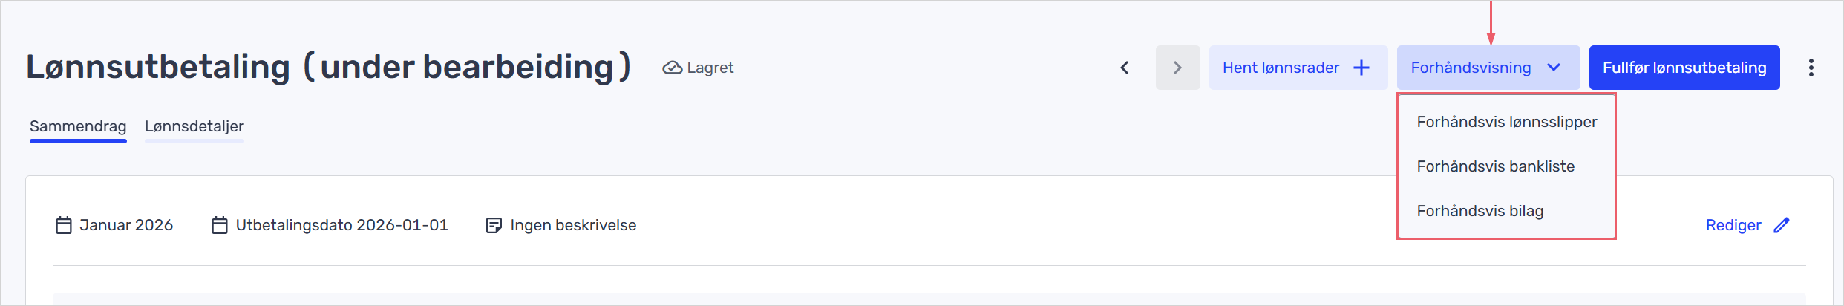Click the Rediger link text

click(x=1733, y=225)
